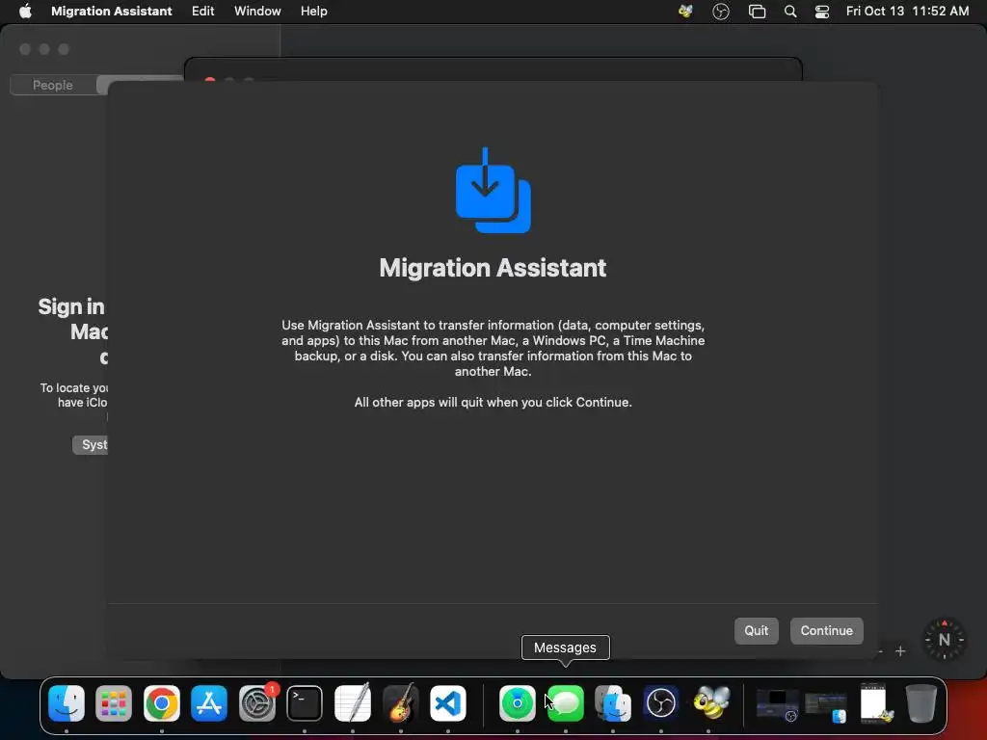Open Spotlight search in the menu bar
This screenshot has height=740, width=987.
tap(790, 11)
